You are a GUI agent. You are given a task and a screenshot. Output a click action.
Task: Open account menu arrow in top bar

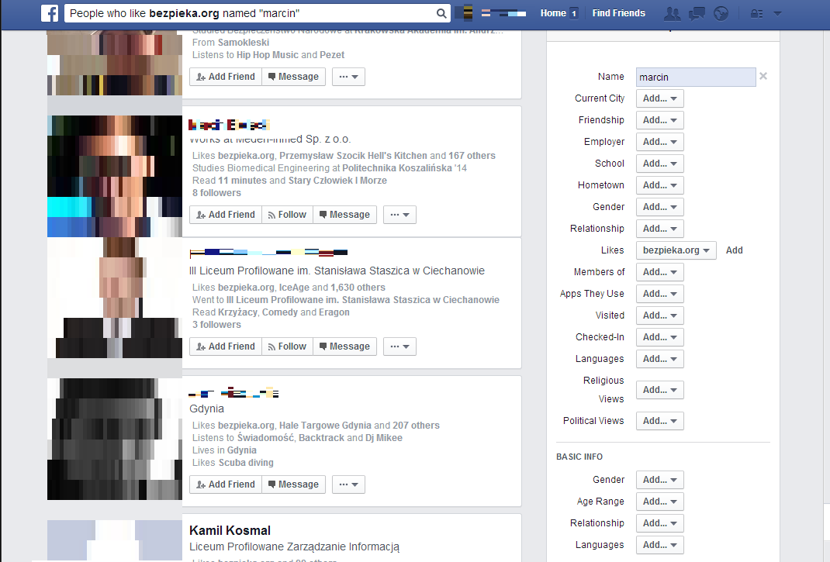[777, 14]
